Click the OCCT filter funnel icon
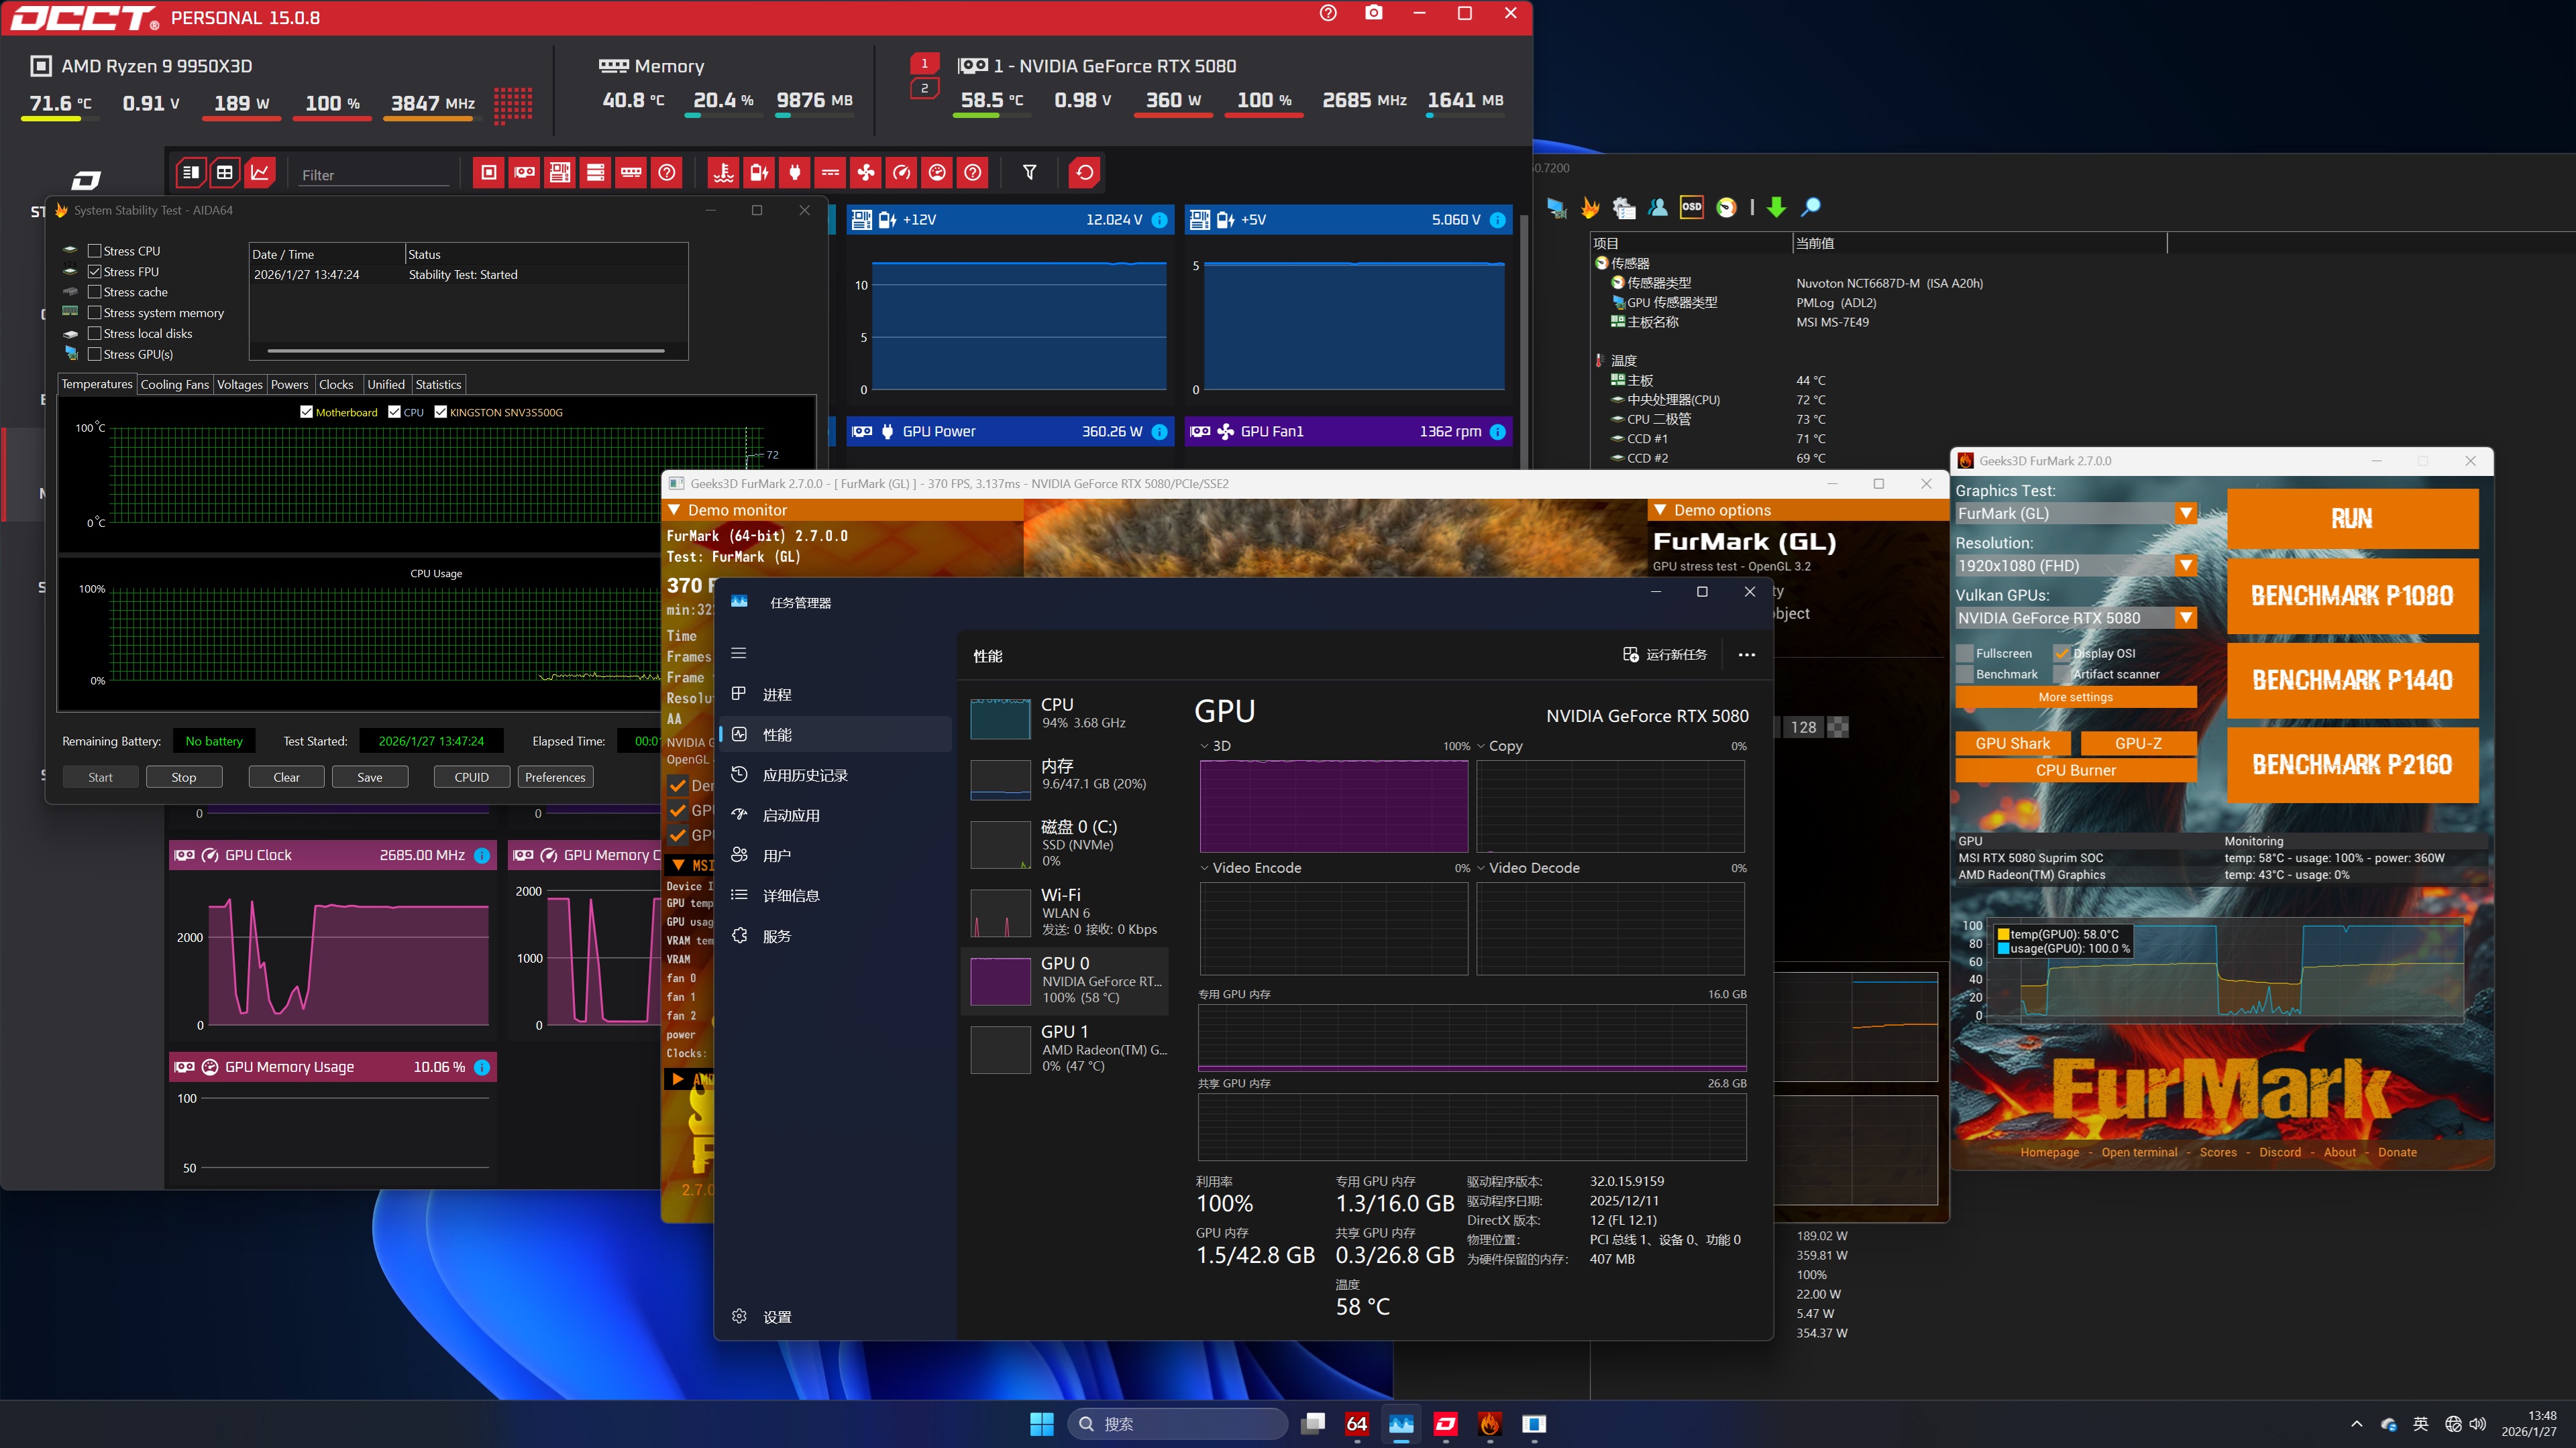 pos(1029,173)
